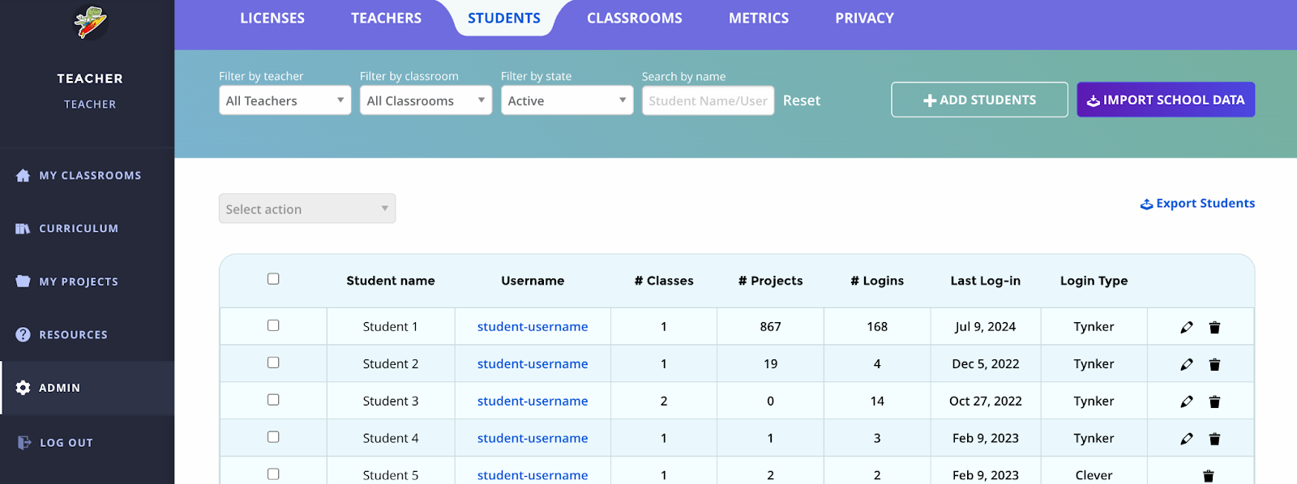Click the Tynker dragon logo
1297x484 pixels.
tap(90, 22)
